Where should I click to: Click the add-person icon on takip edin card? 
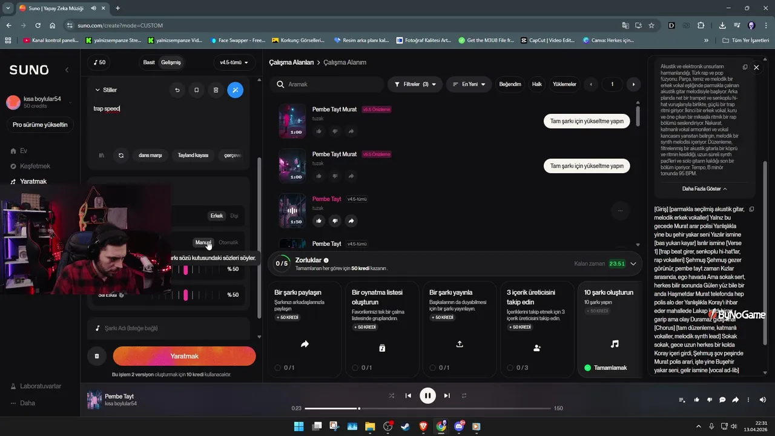(537, 348)
